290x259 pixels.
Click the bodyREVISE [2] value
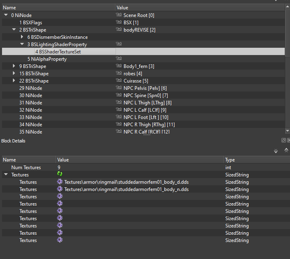[139, 30]
